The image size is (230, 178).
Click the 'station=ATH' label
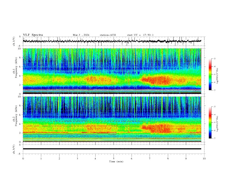tap(108, 35)
